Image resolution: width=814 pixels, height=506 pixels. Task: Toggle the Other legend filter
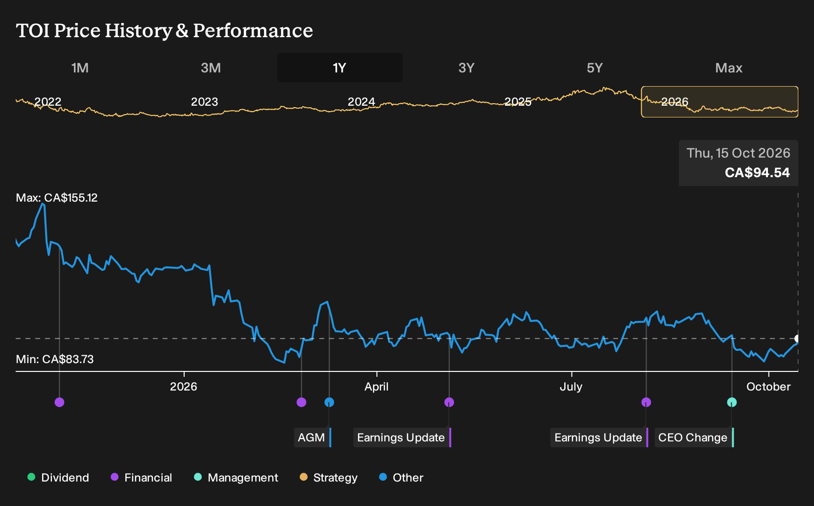401,478
